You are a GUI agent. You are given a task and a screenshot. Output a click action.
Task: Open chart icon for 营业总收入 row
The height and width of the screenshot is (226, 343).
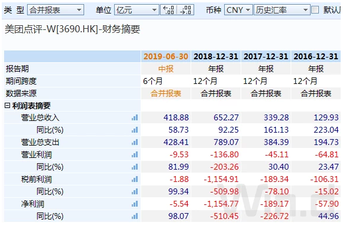pyautogui.click(x=135, y=117)
